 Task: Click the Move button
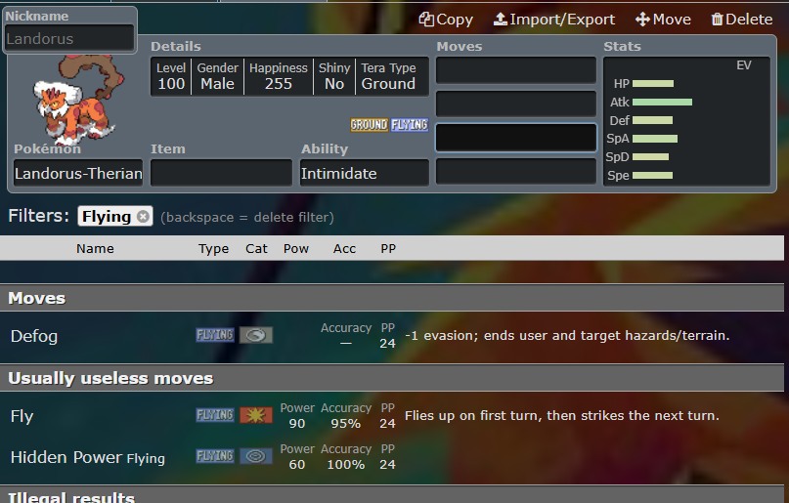[x=663, y=20]
